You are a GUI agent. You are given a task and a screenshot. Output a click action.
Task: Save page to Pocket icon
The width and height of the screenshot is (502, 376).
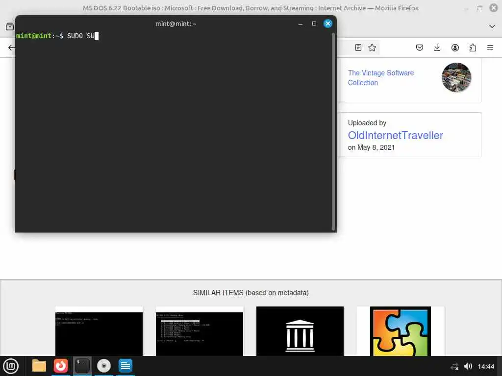(x=420, y=47)
